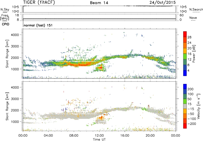
Task: Click the "CPID" label
Action: pyautogui.click(x=6, y=24)
